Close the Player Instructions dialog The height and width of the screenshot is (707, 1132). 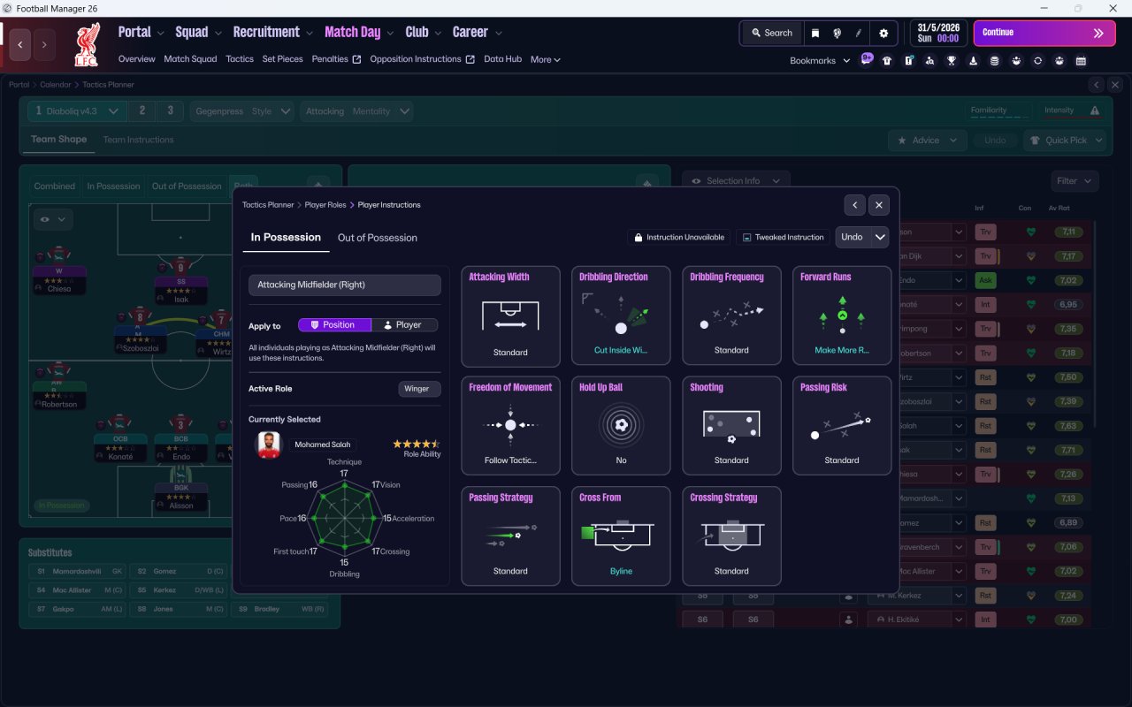click(878, 205)
